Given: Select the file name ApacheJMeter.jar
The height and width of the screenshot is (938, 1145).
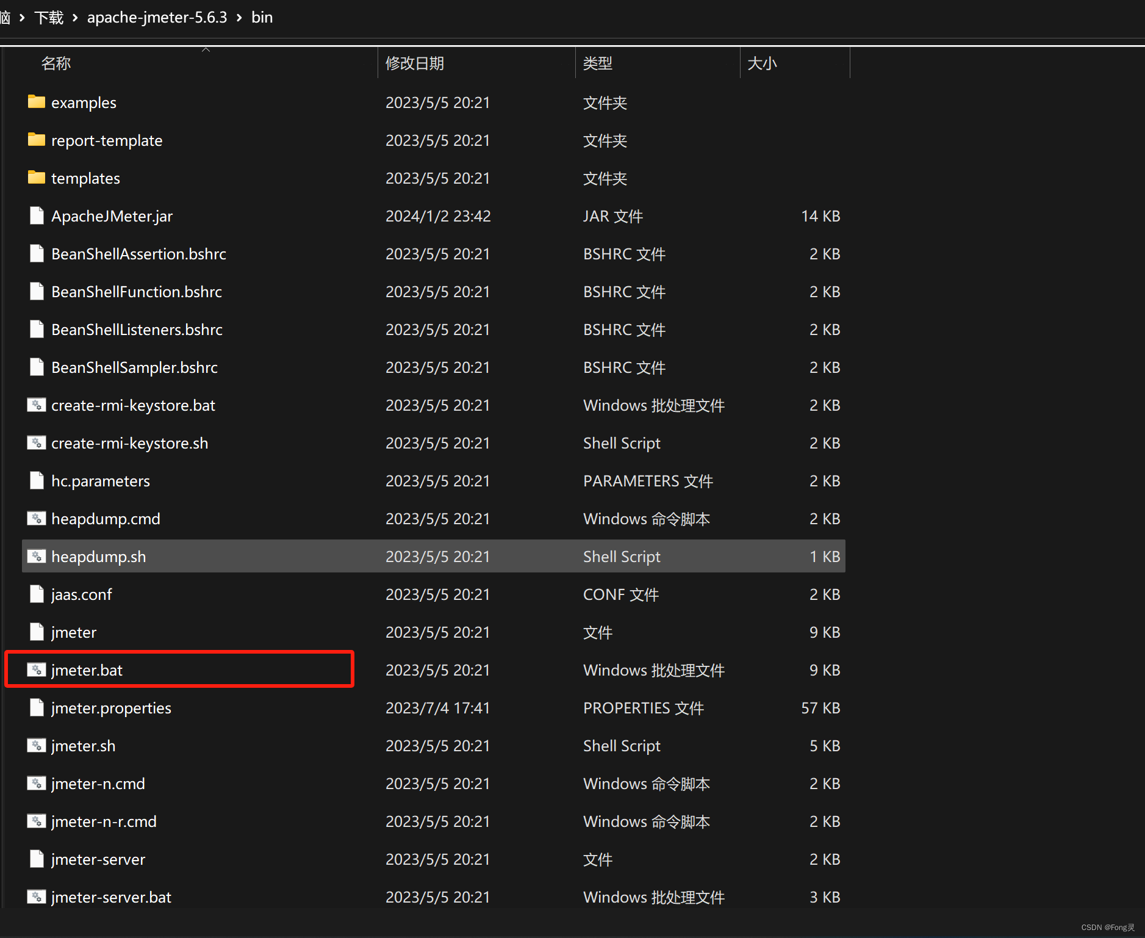Looking at the screenshot, I should click(x=112, y=216).
